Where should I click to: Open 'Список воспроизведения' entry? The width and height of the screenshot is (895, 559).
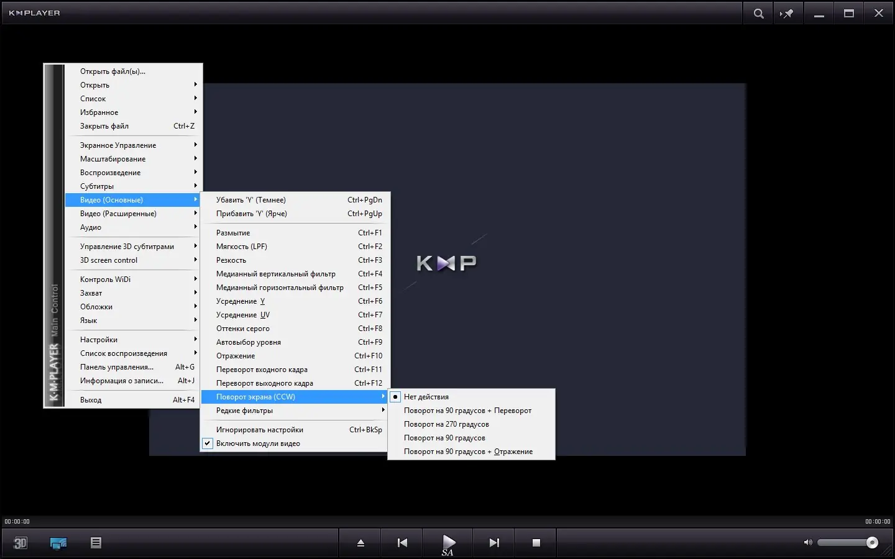pos(132,353)
